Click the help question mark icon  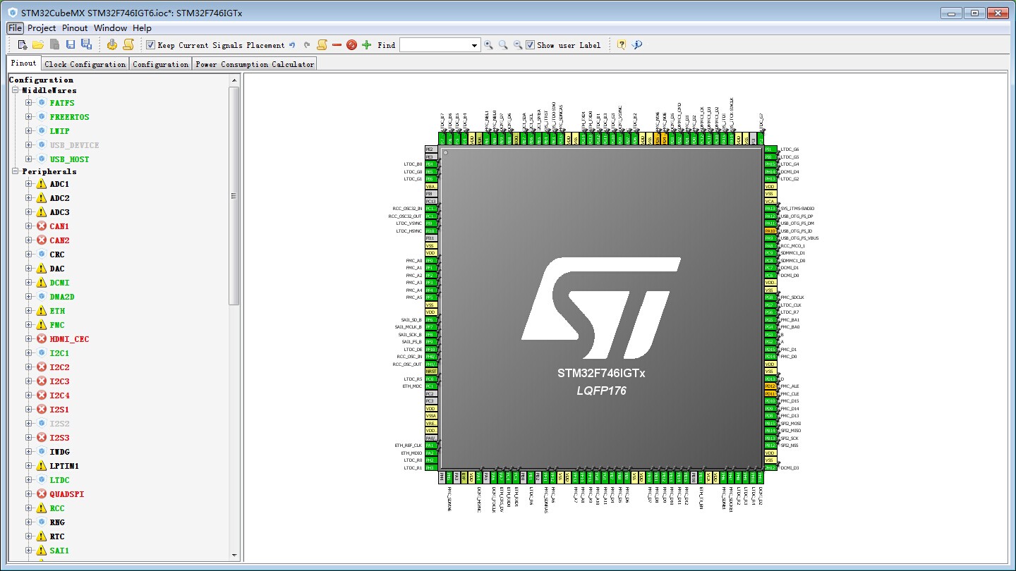coord(621,45)
